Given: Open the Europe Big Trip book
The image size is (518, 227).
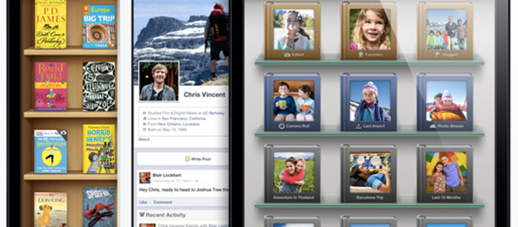Looking at the screenshot, I should [x=99, y=26].
